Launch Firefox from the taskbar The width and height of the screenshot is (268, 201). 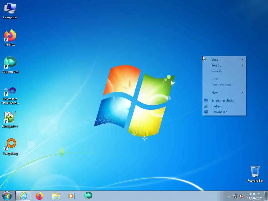coord(40,196)
